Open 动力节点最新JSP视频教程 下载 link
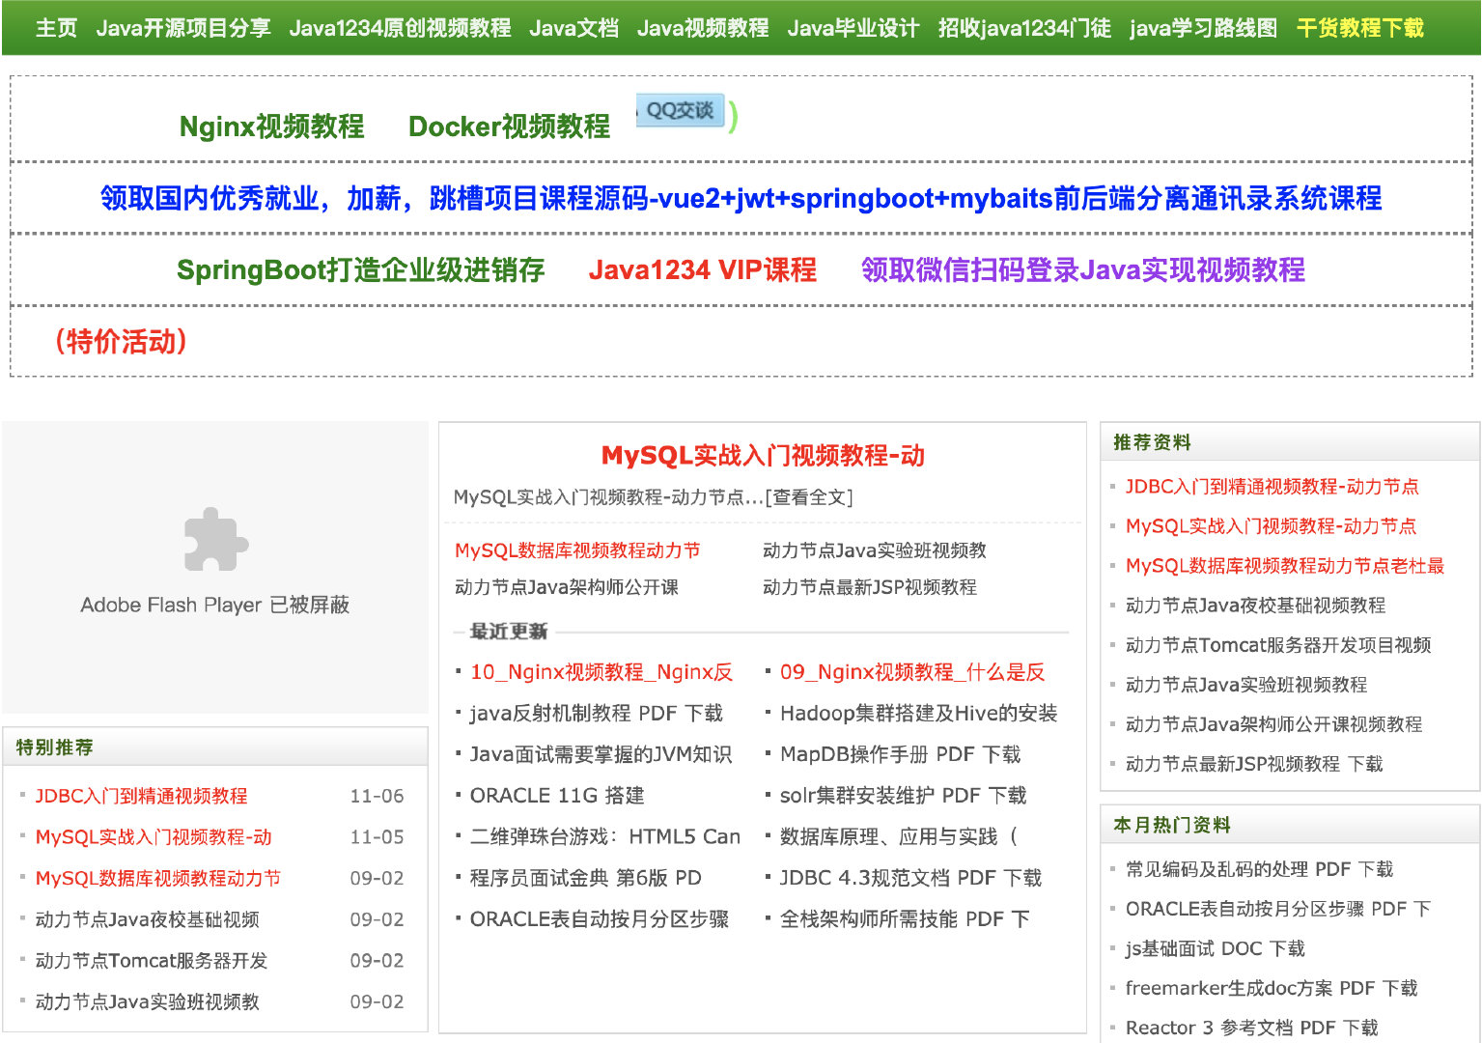 pyautogui.click(x=1254, y=764)
